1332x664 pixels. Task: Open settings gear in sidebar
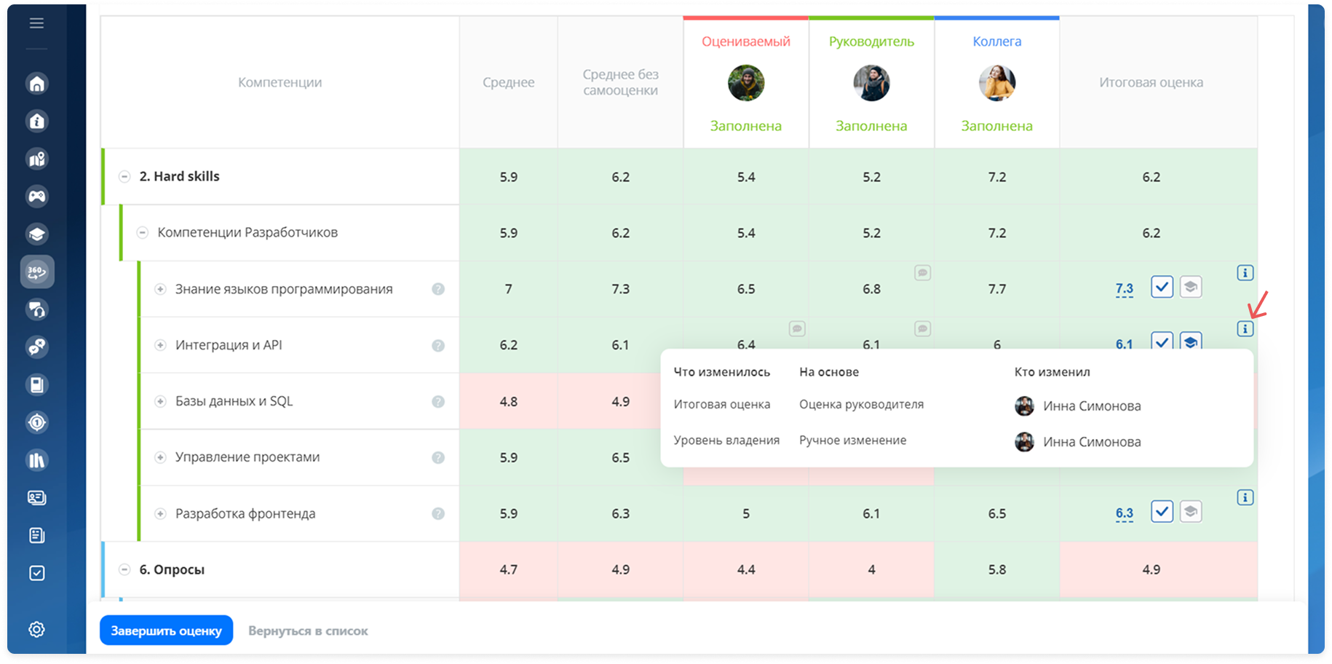coord(37,629)
